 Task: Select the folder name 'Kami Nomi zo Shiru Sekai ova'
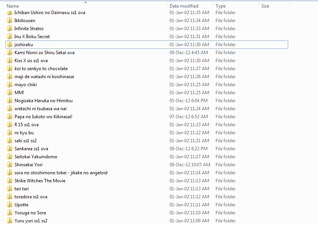[x=44, y=53]
